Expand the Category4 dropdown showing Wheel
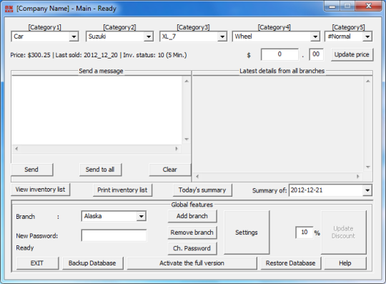The height and width of the screenshot is (284, 386). click(276, 36)
